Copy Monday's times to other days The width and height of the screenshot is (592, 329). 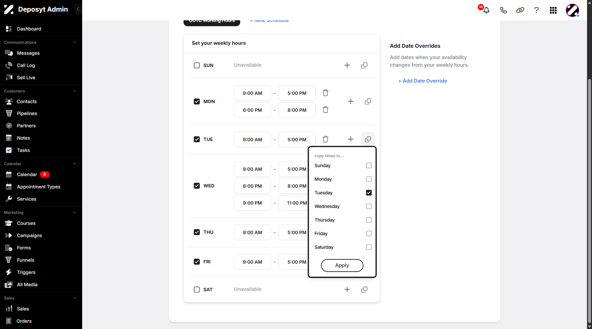368,101
